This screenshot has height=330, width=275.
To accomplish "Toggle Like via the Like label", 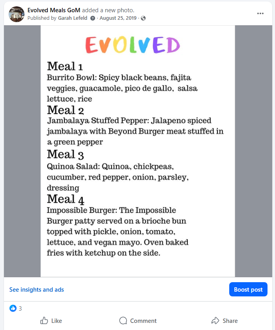I will (x=56, y=321).
